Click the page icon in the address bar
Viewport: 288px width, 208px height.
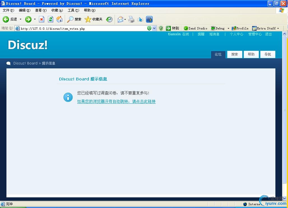point(18,28)
